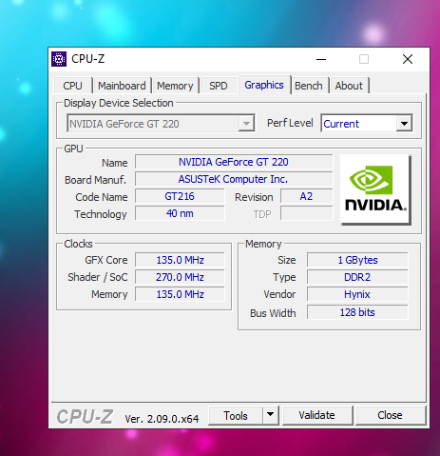
Task: Close the window with the X icon
Action: pos(408,59)
